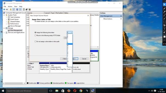The image size is (166, 93).
Task: Click the Up one level folder icon
Action: coord(11,10)
